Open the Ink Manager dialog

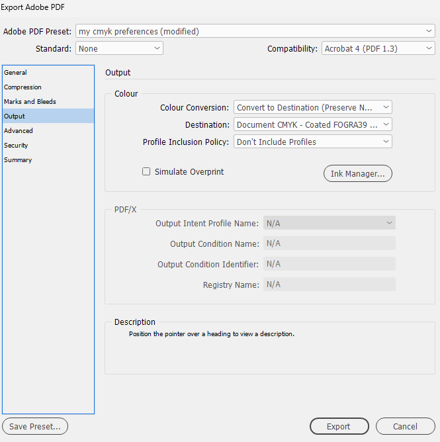(358, 173)
